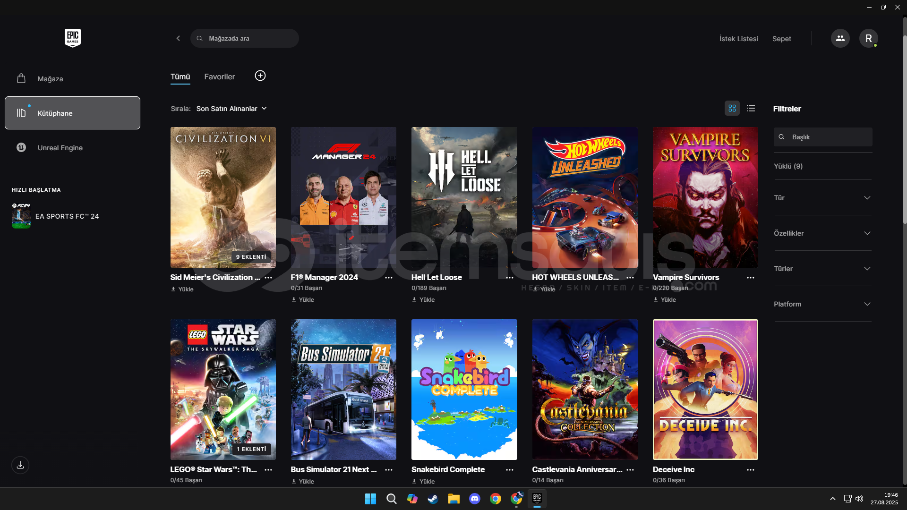The width and height of the screenshot is (907, 510).
Task: Show hidden system tray icons
Action: [x=833, y=499]
